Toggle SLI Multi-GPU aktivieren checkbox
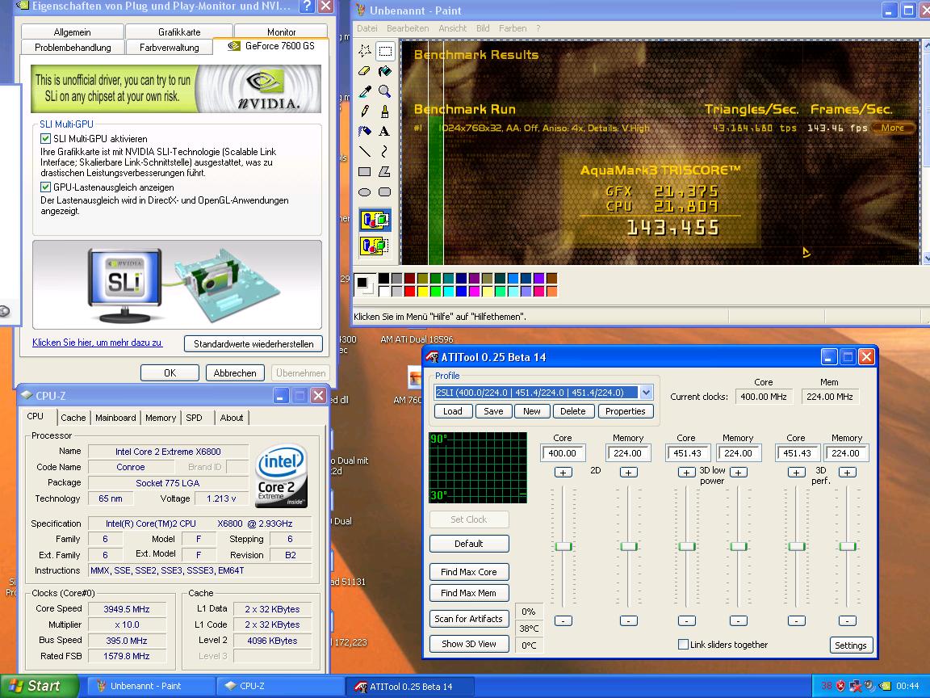The image size is (930, 698). pos(45,138)
